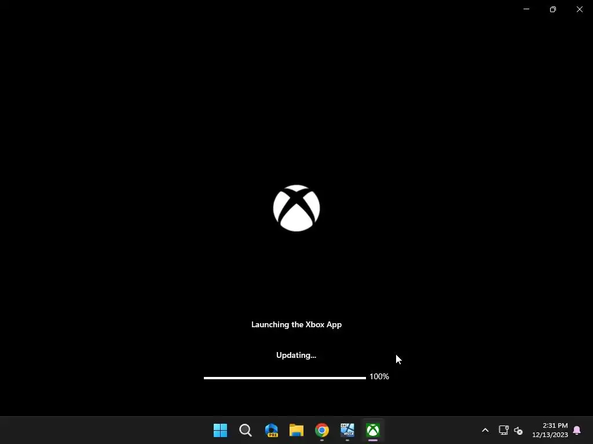Open the Vista app in the taskbar
The width and height of the screenshot is (593, 444).
point(347,430)
